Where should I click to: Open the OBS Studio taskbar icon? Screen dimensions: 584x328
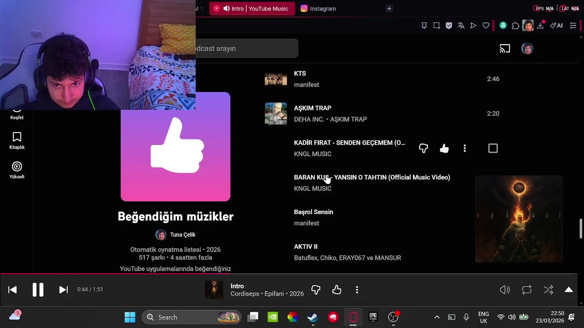point(393,317)
